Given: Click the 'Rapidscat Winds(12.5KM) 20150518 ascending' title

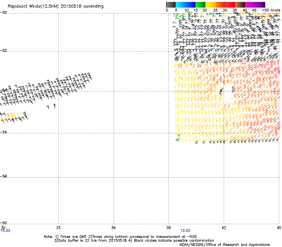Looking at the screenshot, I should point(56,6).
